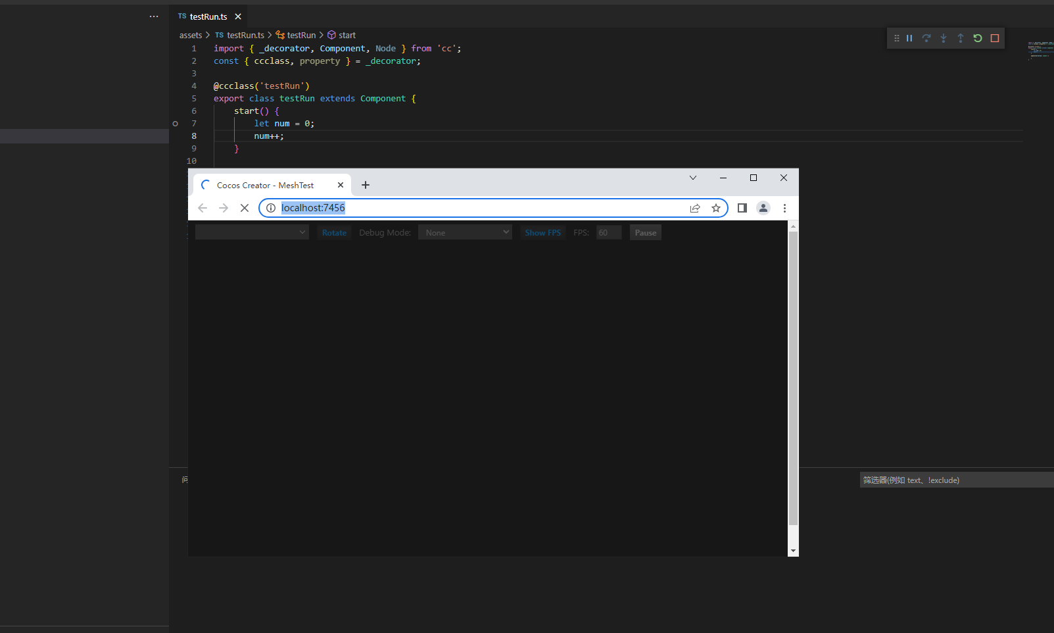Click the share icon in the address bar
1054x633 pixels.
[695, 208]
